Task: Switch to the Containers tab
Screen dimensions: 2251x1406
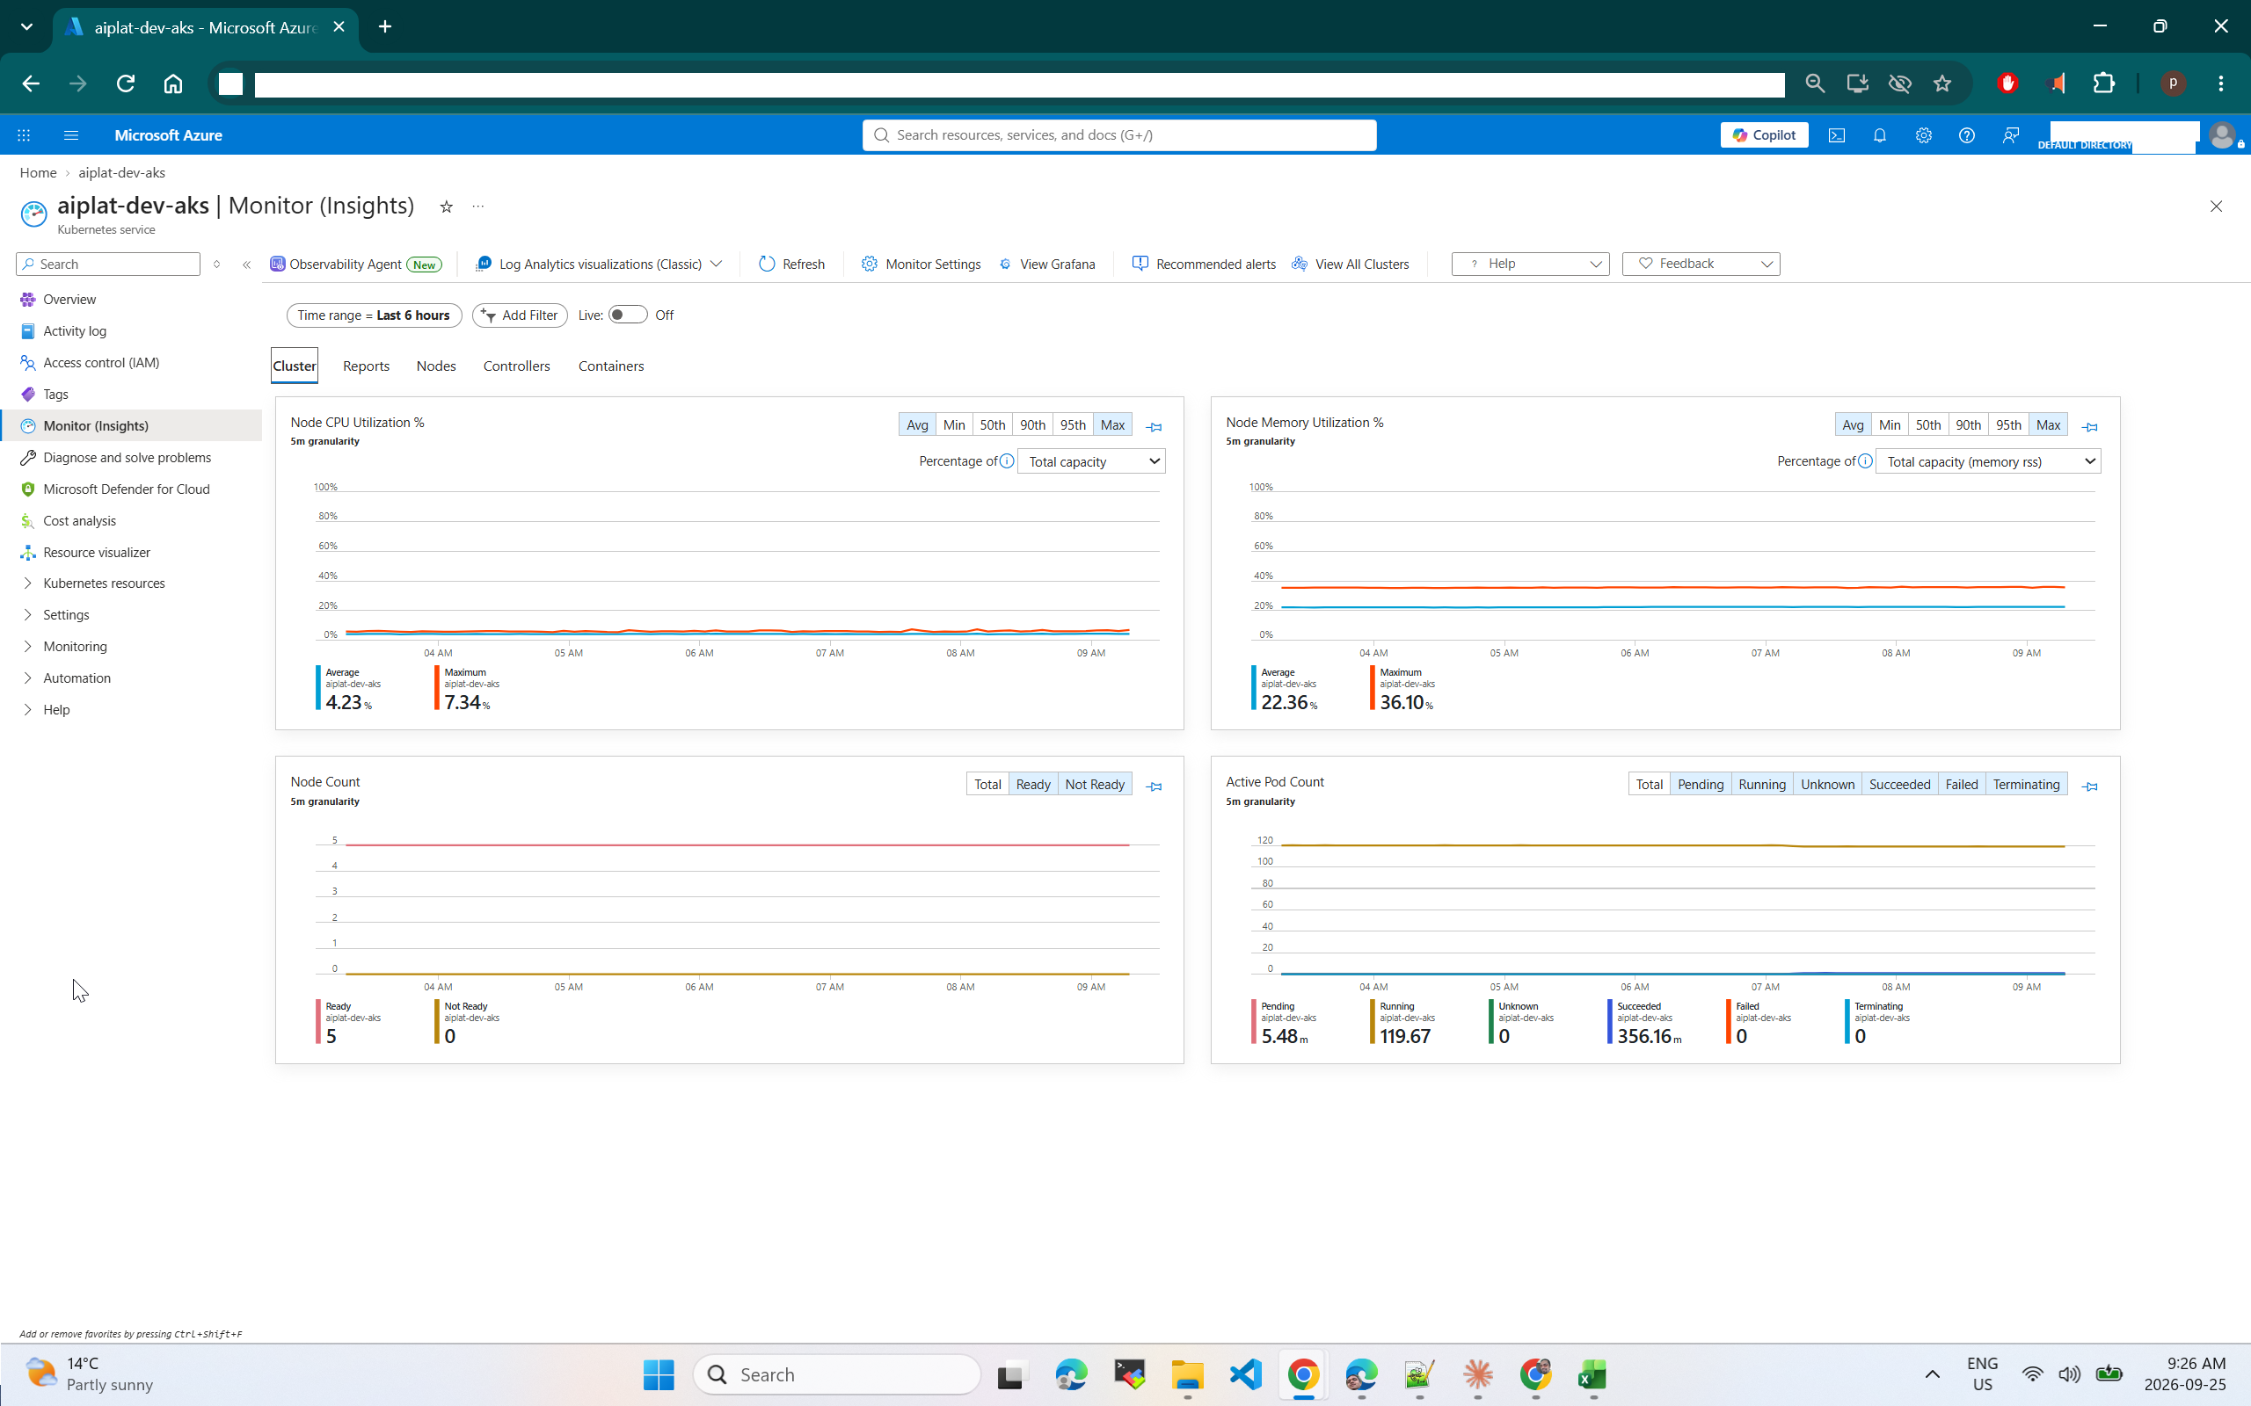Action: pyautogui.click(x=610, y=366)
